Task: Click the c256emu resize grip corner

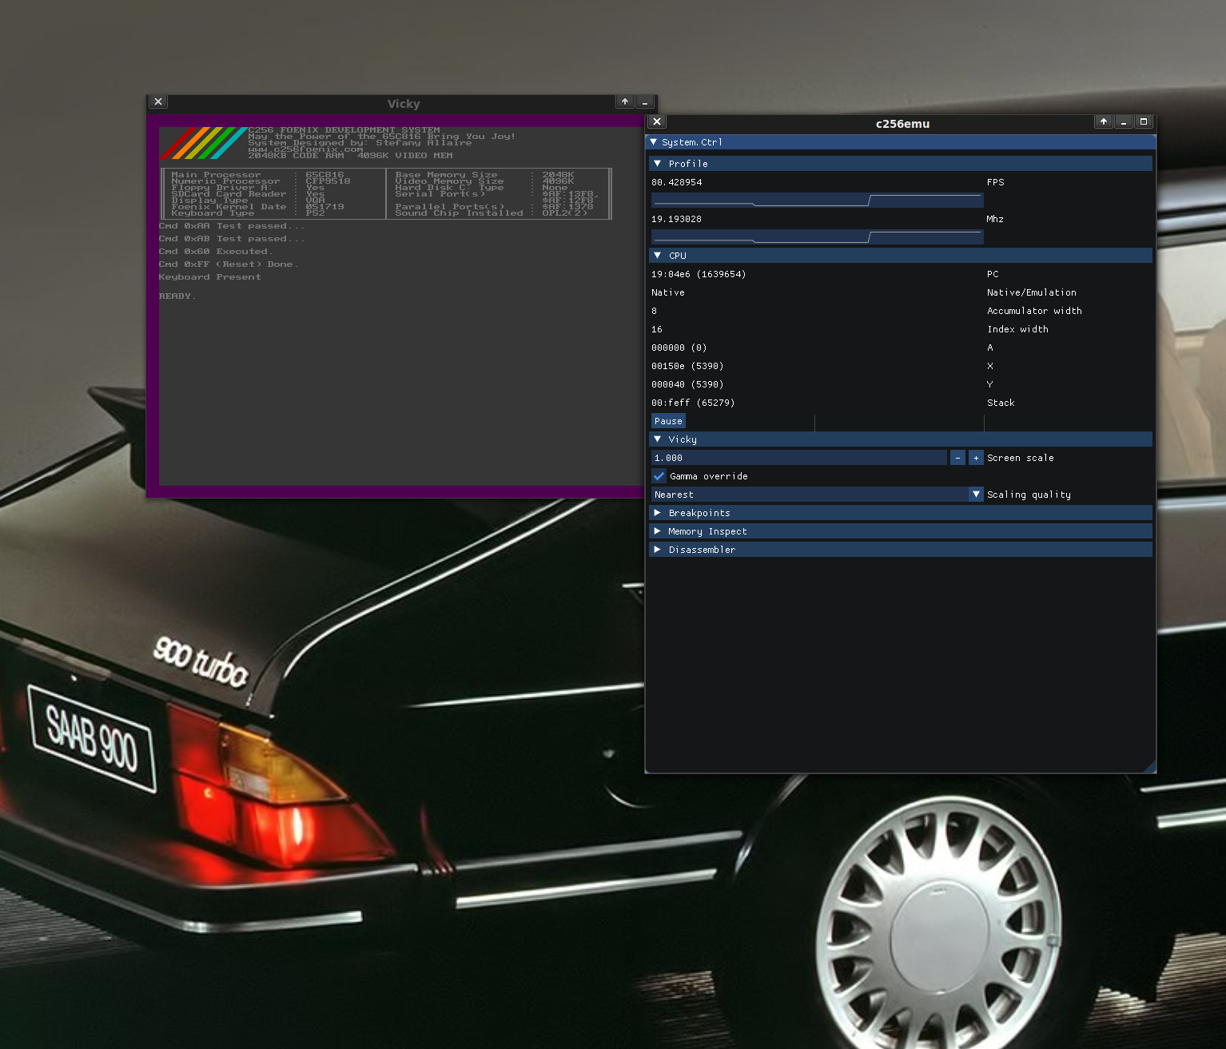Action: coord(1149,767)
